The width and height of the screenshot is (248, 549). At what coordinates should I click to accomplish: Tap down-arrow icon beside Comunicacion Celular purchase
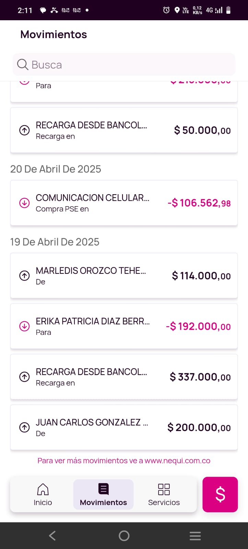24,203
